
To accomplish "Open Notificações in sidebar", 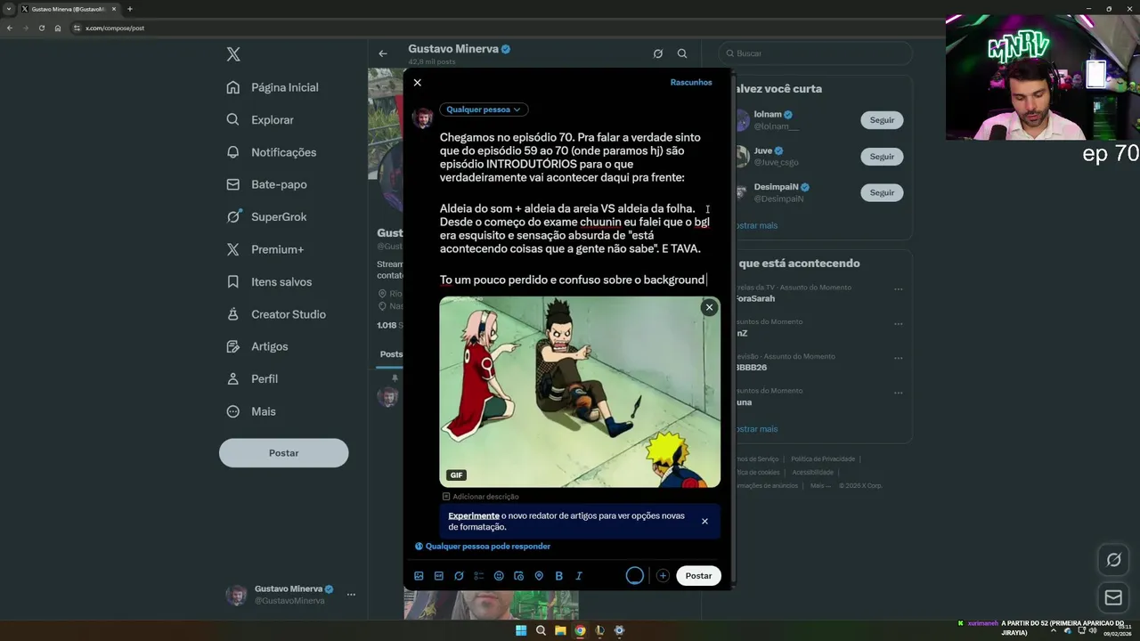I will click(x=272, y=152).
